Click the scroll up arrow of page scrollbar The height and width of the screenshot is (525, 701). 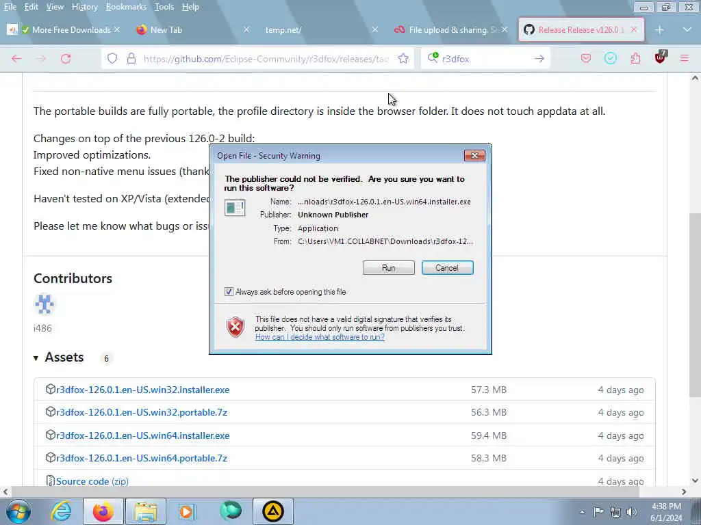tap(695, 78)
